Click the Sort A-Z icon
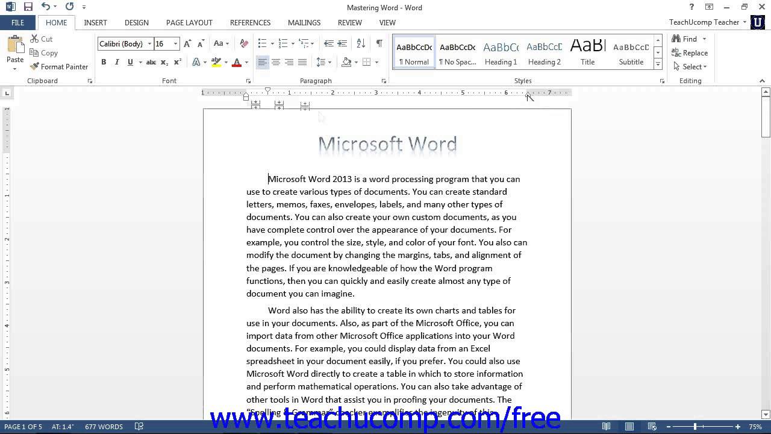This screenshot has height=434, width=771. [x=361, y=43]
